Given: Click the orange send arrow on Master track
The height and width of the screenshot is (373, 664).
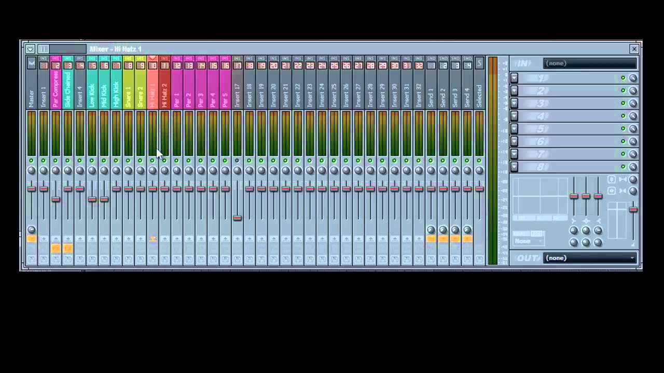Looking at the screenshot, I should 32,239.
